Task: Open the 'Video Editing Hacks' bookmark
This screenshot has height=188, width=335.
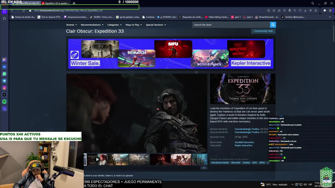Action: 217,17
